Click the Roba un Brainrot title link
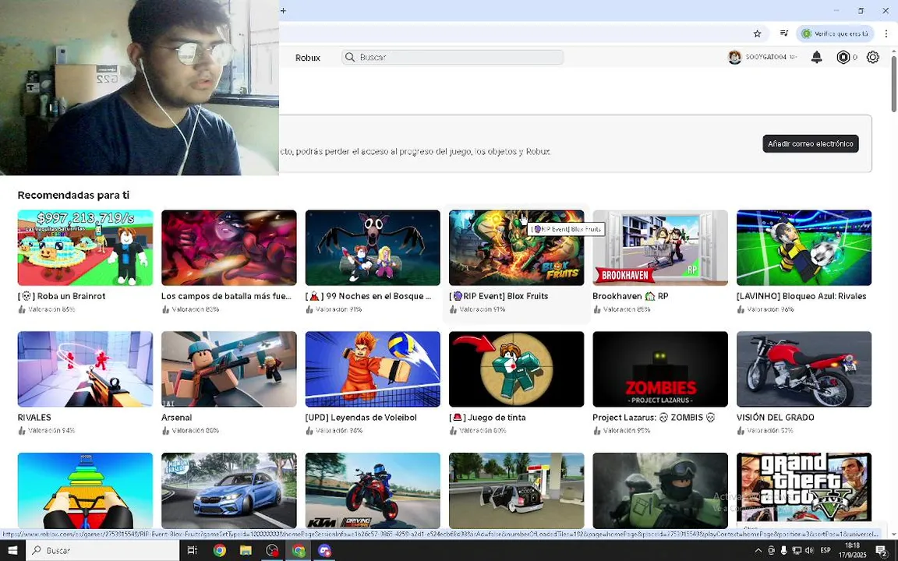898x561 pixels. pos(62,296)
